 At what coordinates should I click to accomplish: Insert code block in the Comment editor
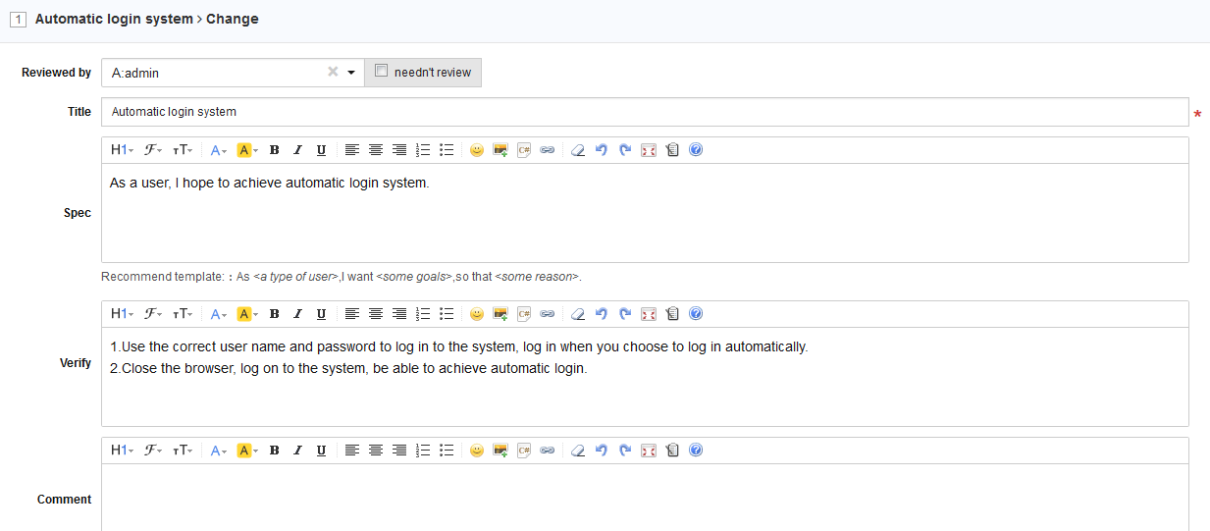(x=524, y=451)
